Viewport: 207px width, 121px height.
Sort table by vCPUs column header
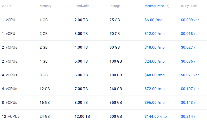tap(7, 6)
